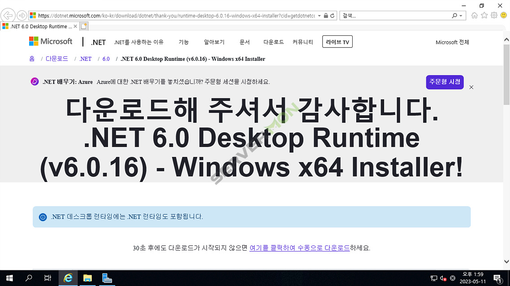Click the scrollbar down arrow
Image resolution: width=510 pixels, height=286 pixels.
click(x=506, y=261)
